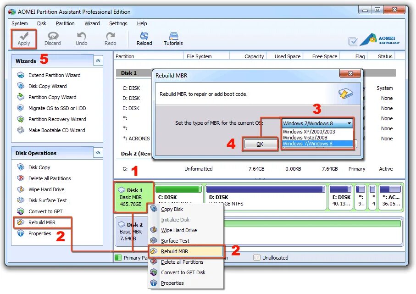Viewport: 416px width, 294px height.
Task: Click the checkmark icon beside AOMEI logo
Action: pyautogui.click(x=353, y=41)
